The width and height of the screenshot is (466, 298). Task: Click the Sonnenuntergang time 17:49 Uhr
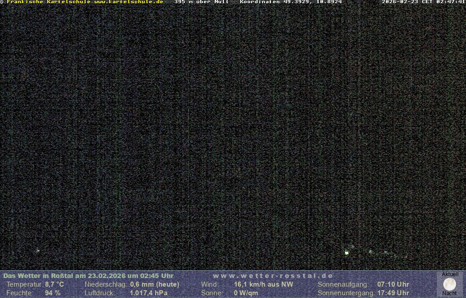click(393, 293)
